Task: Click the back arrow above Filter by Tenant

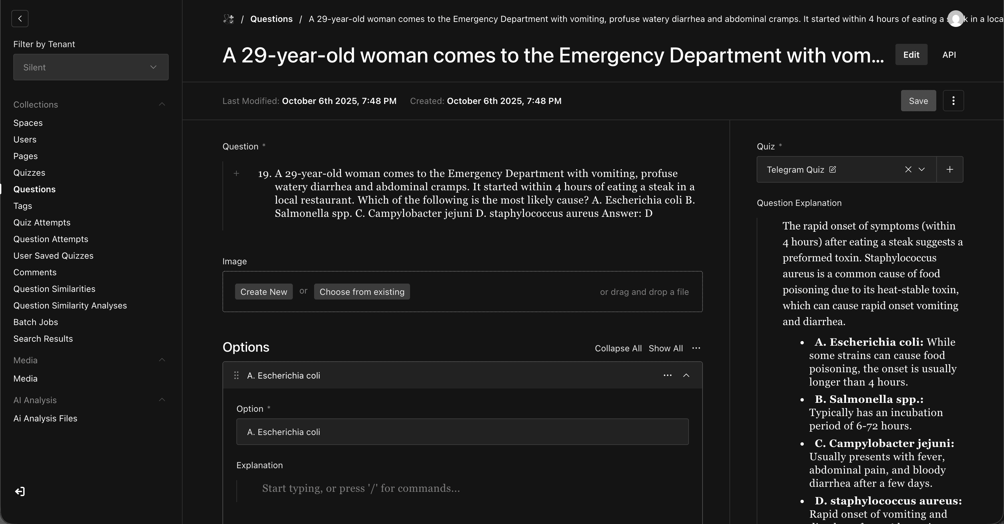Action: point(20,18)
